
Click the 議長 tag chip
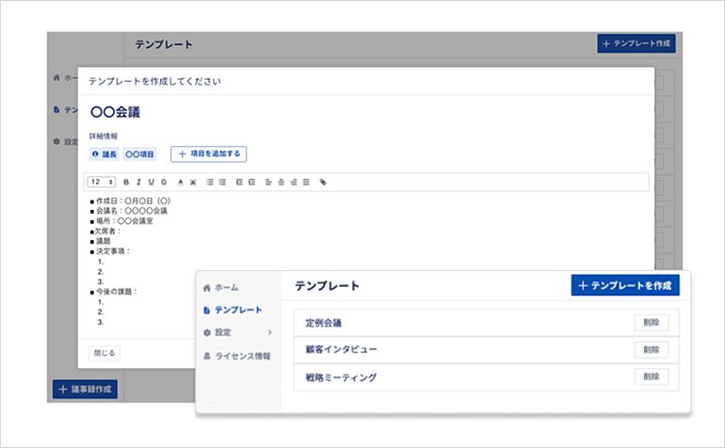pos(105,154)
